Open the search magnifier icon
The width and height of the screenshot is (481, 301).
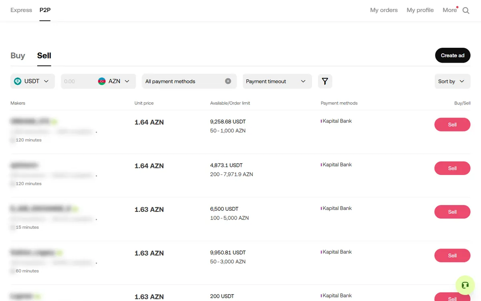[x=466, y=10]
